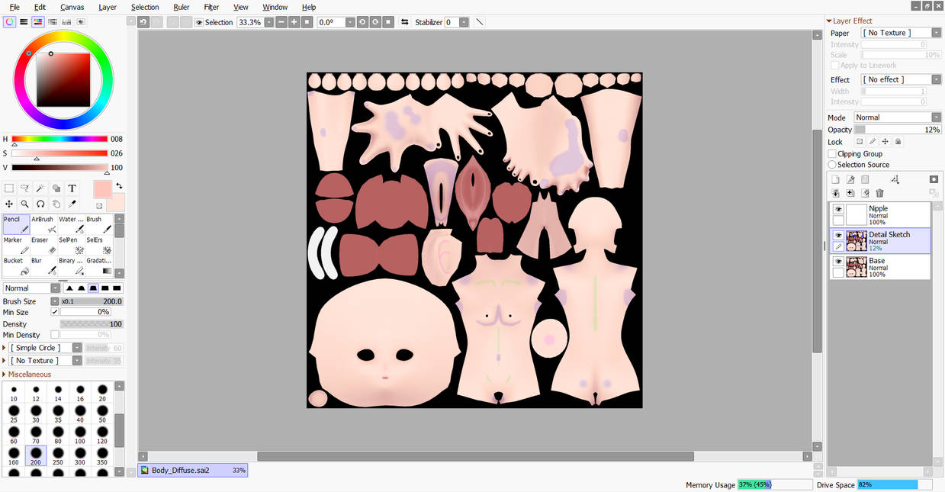The height and width of the screenshot is (492, 945).
Task: Click the foreground color swatch
Action: pos(102,190)
